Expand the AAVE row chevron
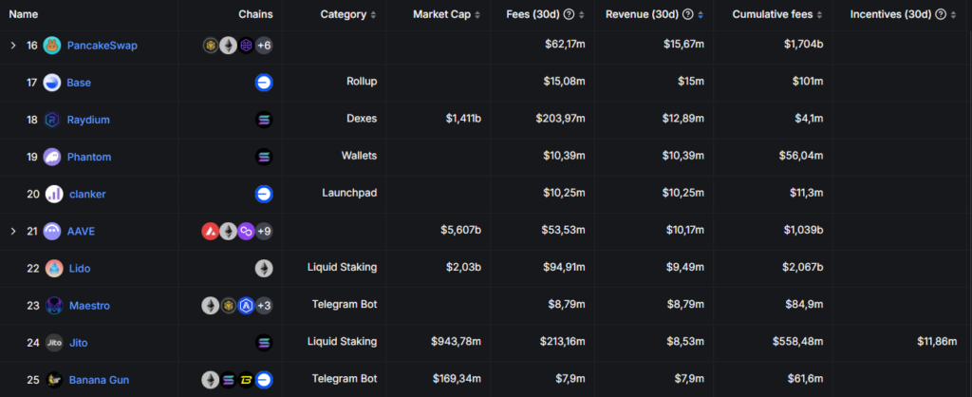Viewport: 972px width, 397px height. (13, 231)
